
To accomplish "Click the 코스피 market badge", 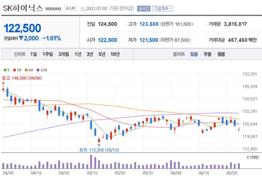I will pyautogui.click(x=70, y=8).
